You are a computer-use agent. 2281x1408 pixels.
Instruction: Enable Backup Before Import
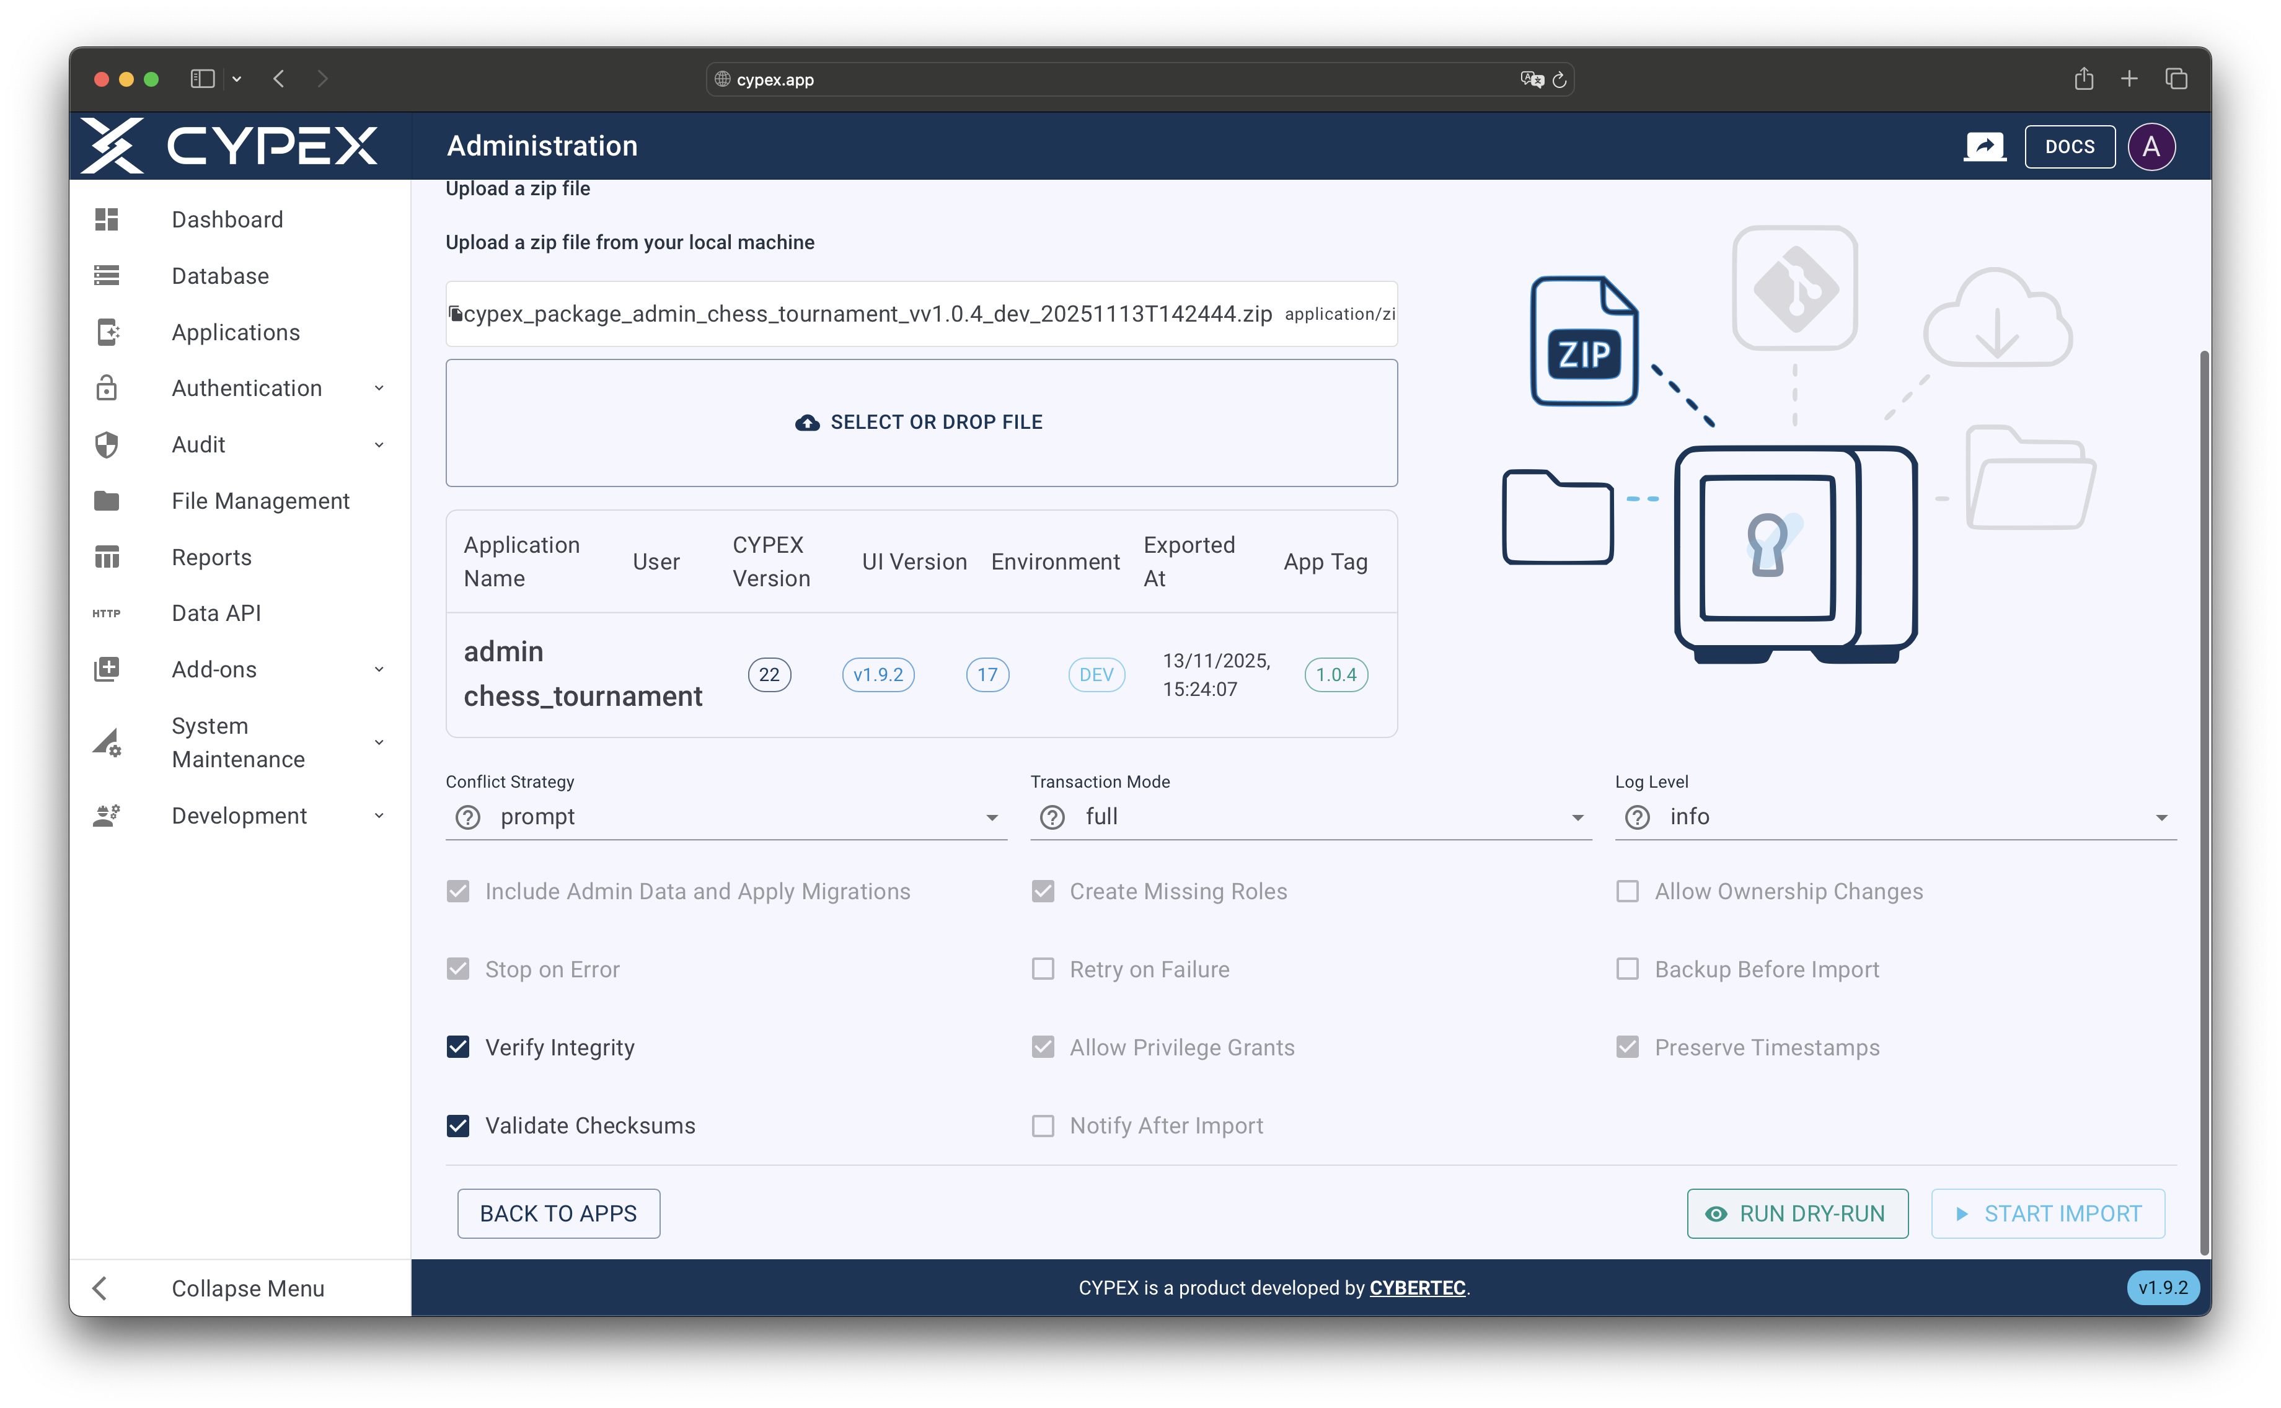(x=1628, y=969)
